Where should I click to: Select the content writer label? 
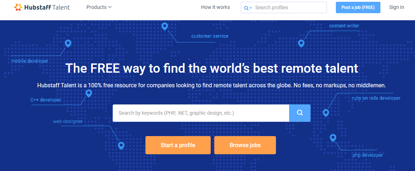tap(344, 26)
